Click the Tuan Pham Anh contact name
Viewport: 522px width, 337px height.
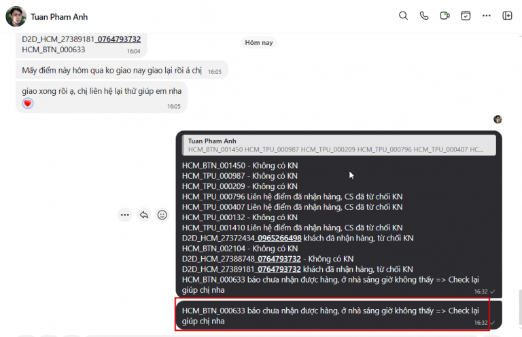coord(59,16)
